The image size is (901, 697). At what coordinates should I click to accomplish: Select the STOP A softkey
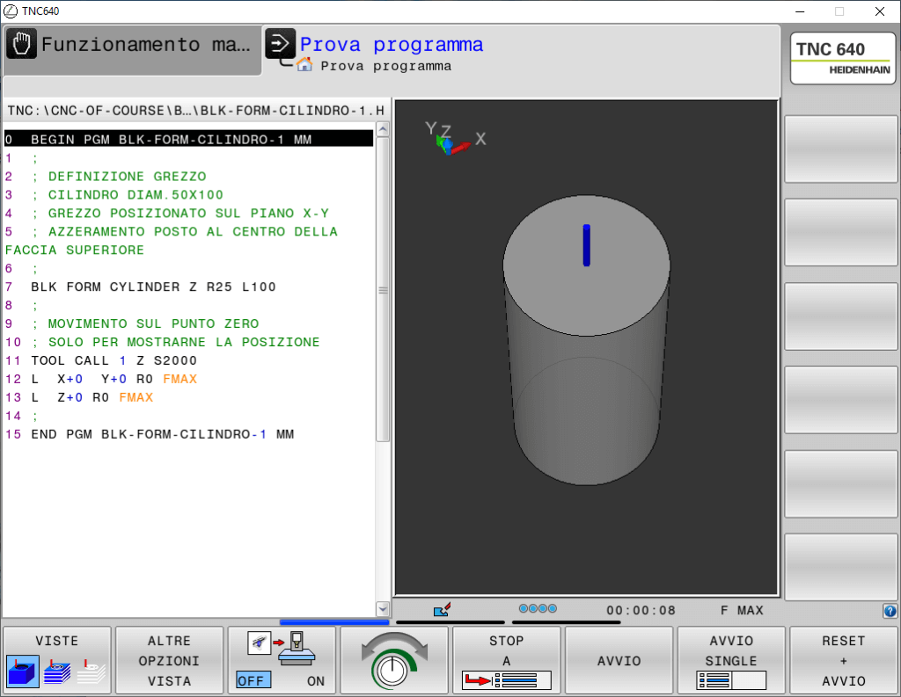tap(506, 660)
